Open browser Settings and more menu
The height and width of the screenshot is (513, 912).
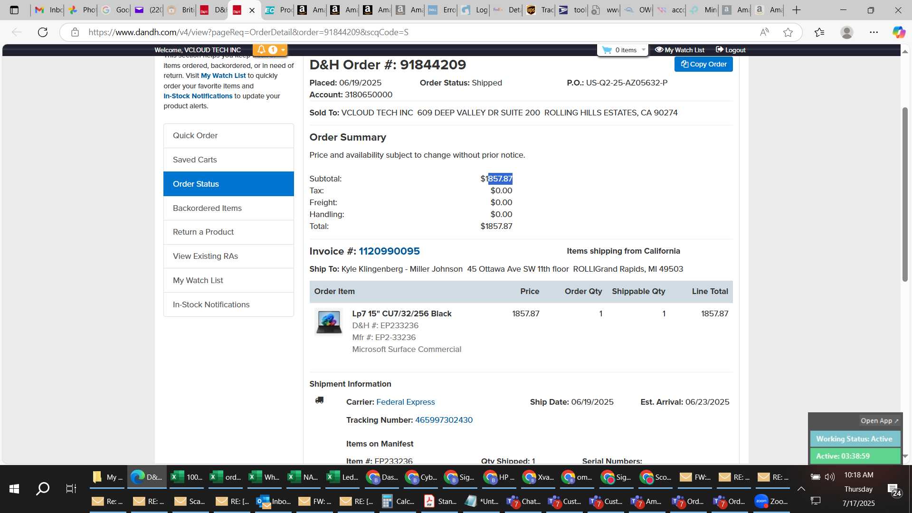pos(874,32)
